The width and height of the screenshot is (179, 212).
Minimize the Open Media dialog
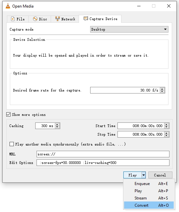(x=139, y=6)
